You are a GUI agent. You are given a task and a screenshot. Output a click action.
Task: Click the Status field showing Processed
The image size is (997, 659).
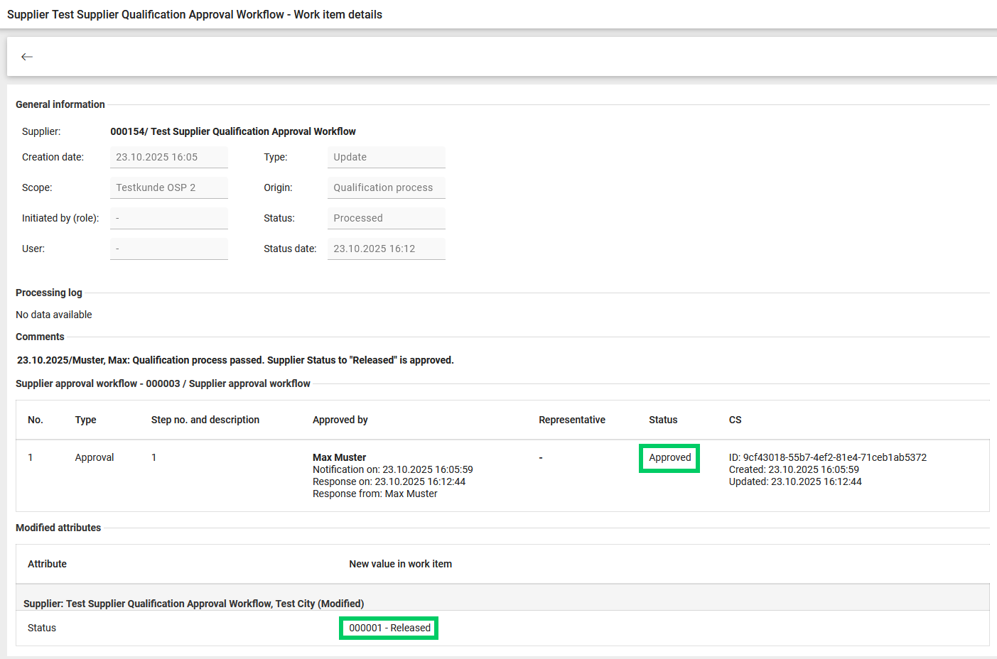(386, 217)
